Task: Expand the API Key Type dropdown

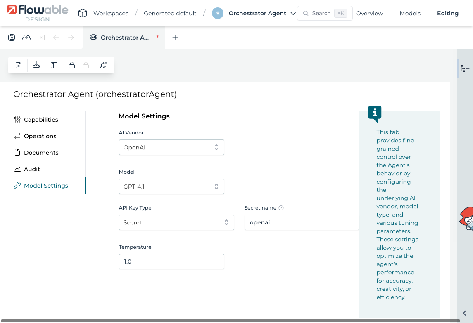Action: [x=176, y=222]
